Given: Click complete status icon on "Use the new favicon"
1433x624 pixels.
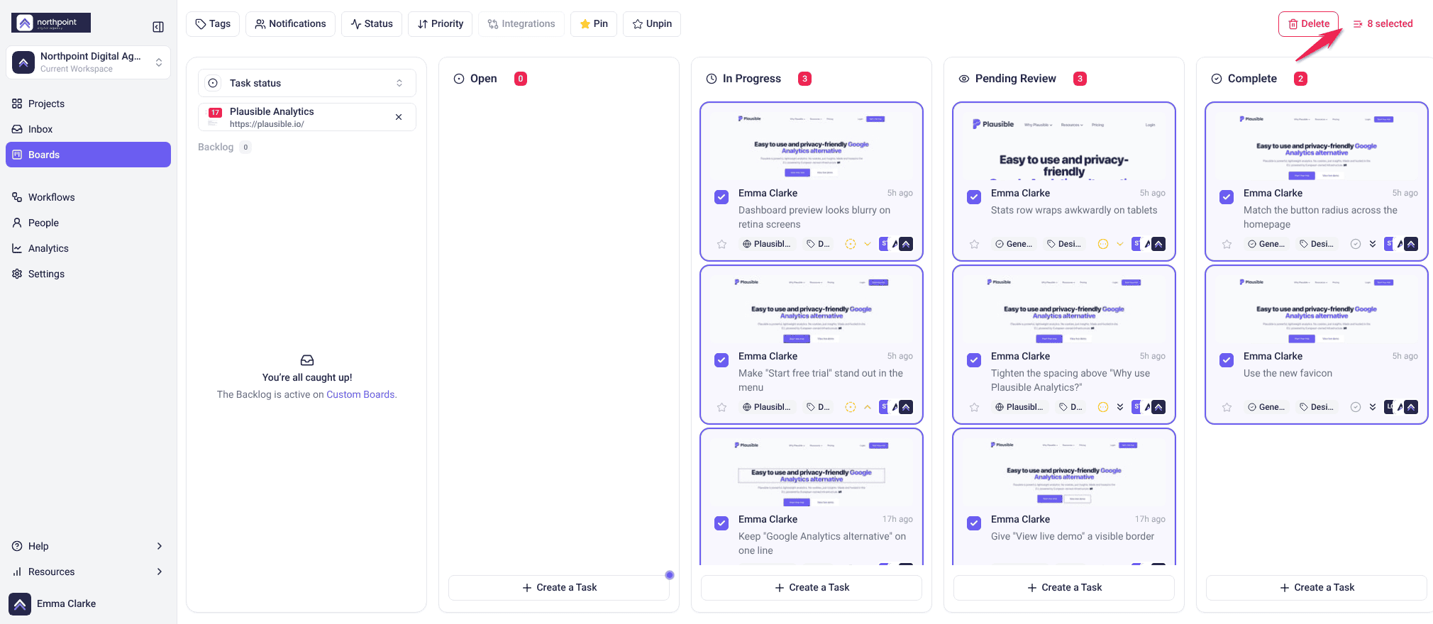Looking at the screenshot, I should 1355,407.
